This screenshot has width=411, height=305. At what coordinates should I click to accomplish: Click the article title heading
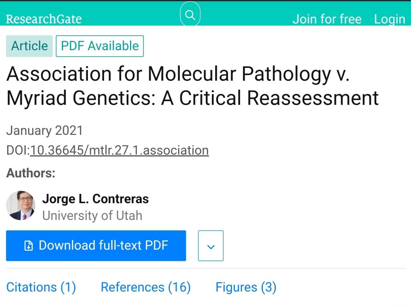click(193, 85)
